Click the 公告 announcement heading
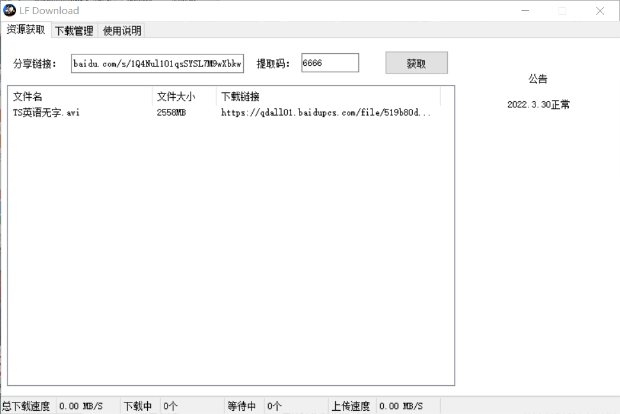 click(x=537, y=78)
